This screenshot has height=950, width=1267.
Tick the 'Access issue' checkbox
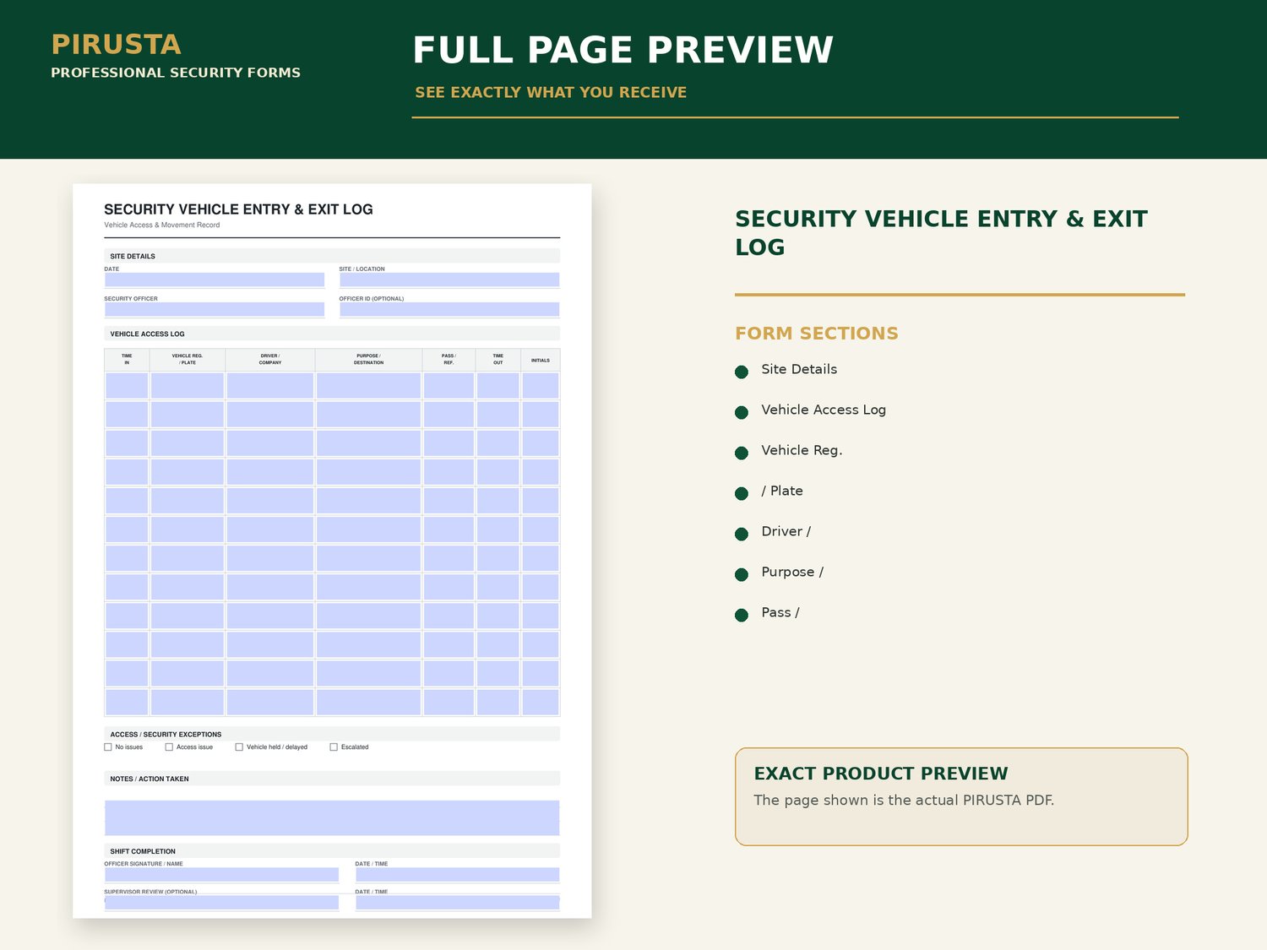click(169, 747)
